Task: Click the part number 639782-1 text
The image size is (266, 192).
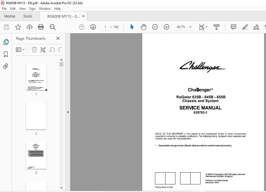Action: click(x=200, y=113)
